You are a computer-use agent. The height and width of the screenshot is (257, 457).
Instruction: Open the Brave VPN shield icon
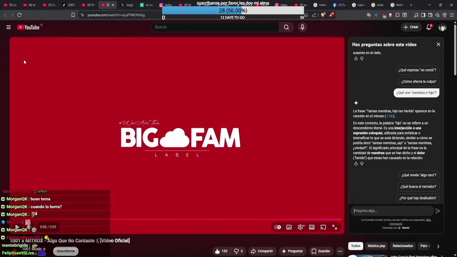445,15
